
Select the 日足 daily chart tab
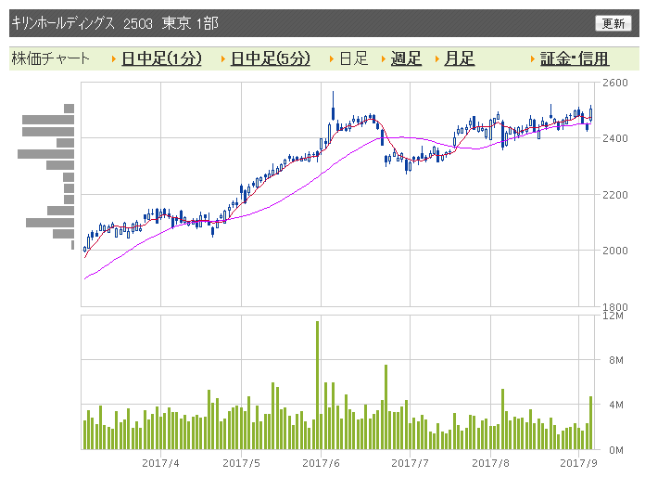pyautogui.click(x=353, y=58)
